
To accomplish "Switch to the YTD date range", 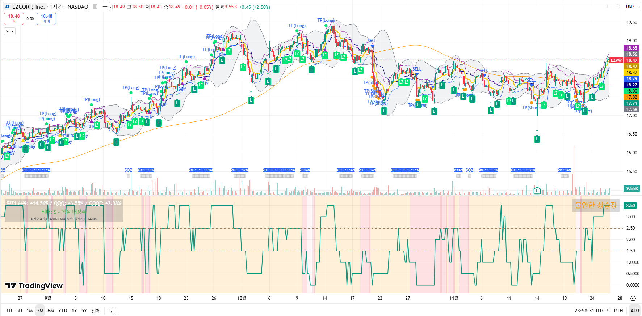I will (x=63, y=311).
